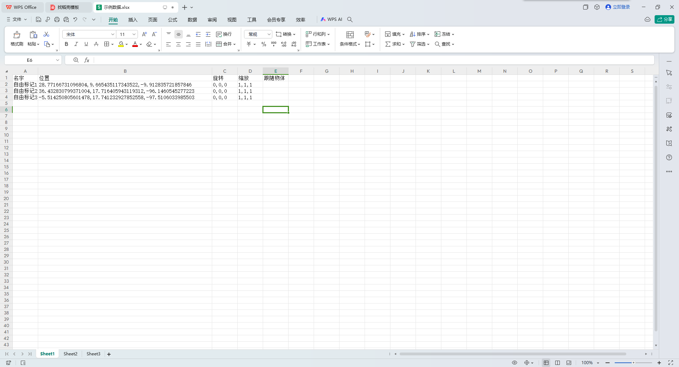Switch to the 视图 ribbon tab
The image size is (679, 367).
(x=232, y=20)
